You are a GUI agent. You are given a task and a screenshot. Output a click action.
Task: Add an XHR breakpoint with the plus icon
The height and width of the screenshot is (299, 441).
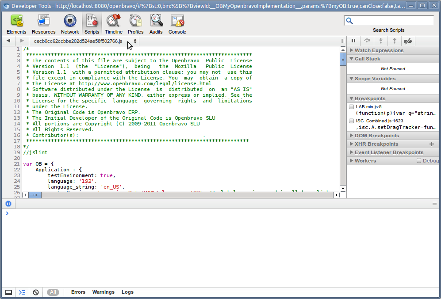point(432,144)
